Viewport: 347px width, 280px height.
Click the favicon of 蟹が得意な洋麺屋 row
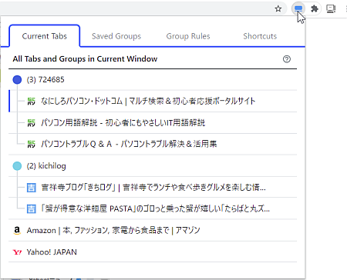pos(32,209)
